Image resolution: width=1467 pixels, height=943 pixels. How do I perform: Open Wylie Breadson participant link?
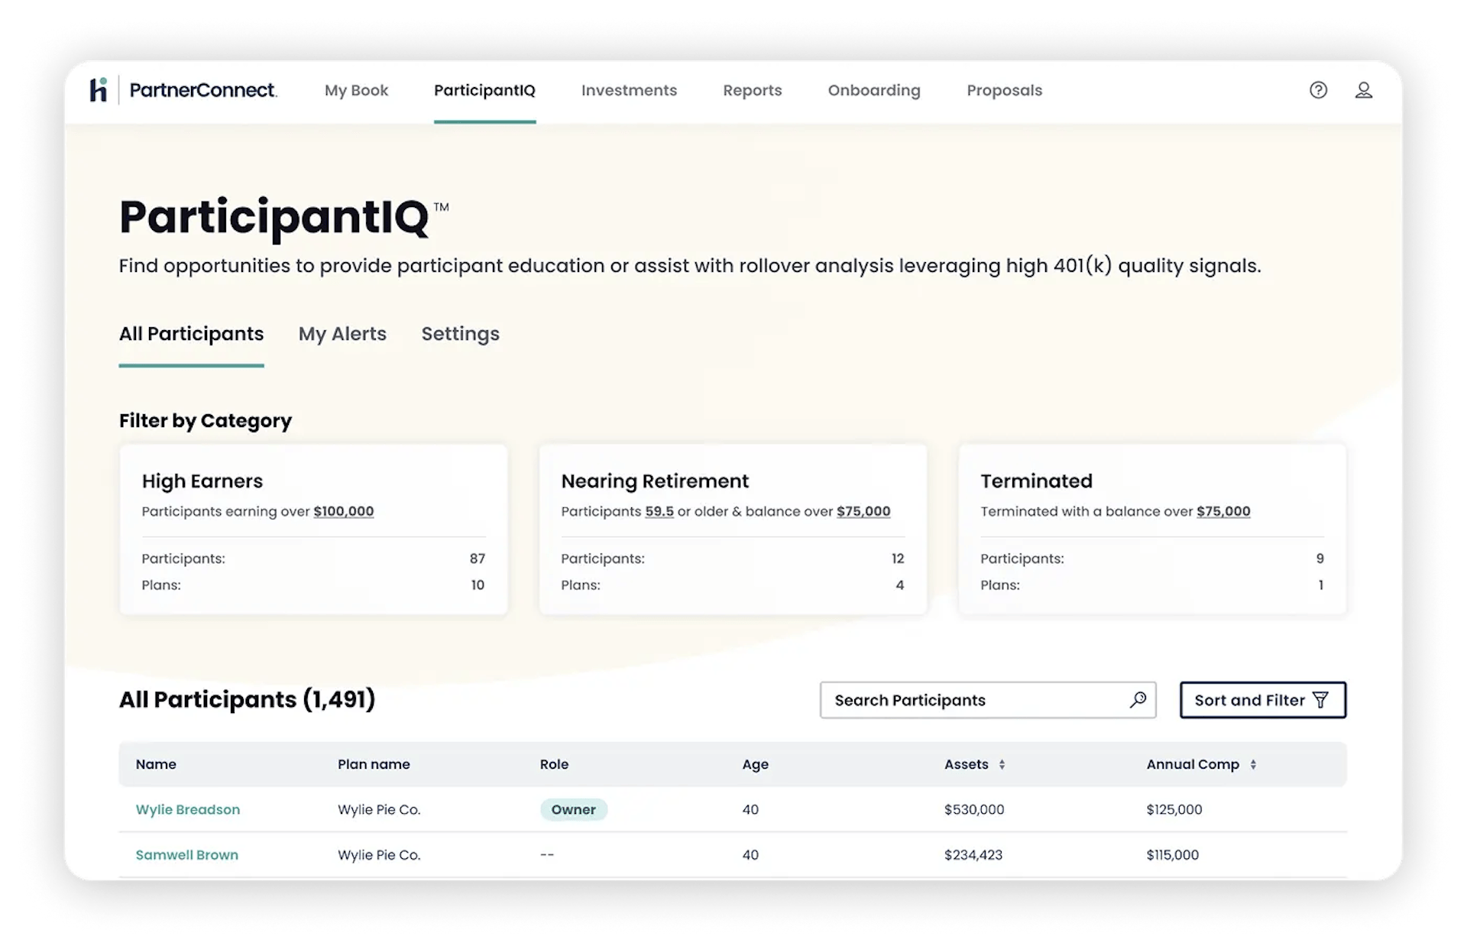point(187,809)
